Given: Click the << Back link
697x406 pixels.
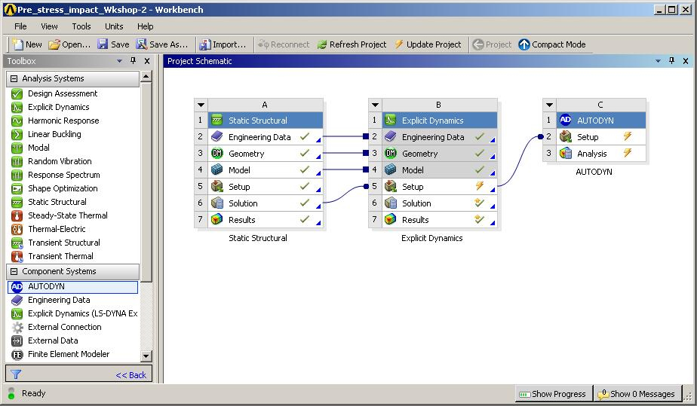Looking at the screenshot, I should tap(130, 375).
